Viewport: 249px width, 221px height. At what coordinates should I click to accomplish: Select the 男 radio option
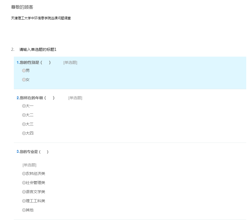pos(24,71)
